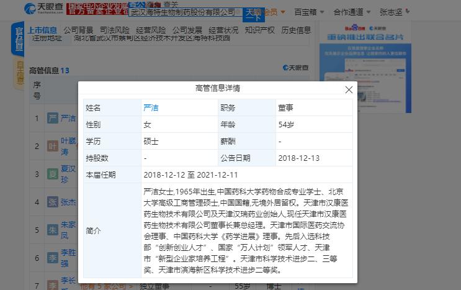
Task: Click the 李 avatar icon in row 6
Action: pyautogui.click(x=53, y=258)
